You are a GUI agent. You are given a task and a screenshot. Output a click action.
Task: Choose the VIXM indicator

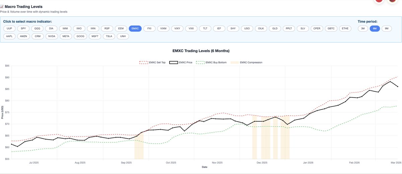point(163,28)
